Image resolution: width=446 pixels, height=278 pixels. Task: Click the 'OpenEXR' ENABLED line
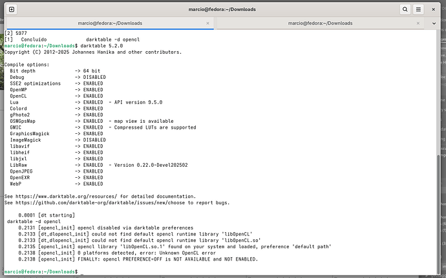56,177
